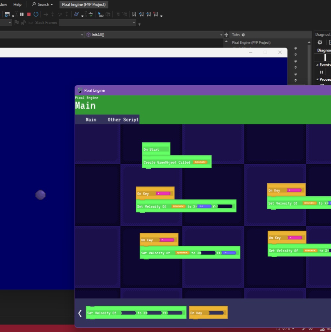The height and width of the screenshot is (332, 331).
Task: Open the Stack Frame combo box
Action: [x=98, y=23]
